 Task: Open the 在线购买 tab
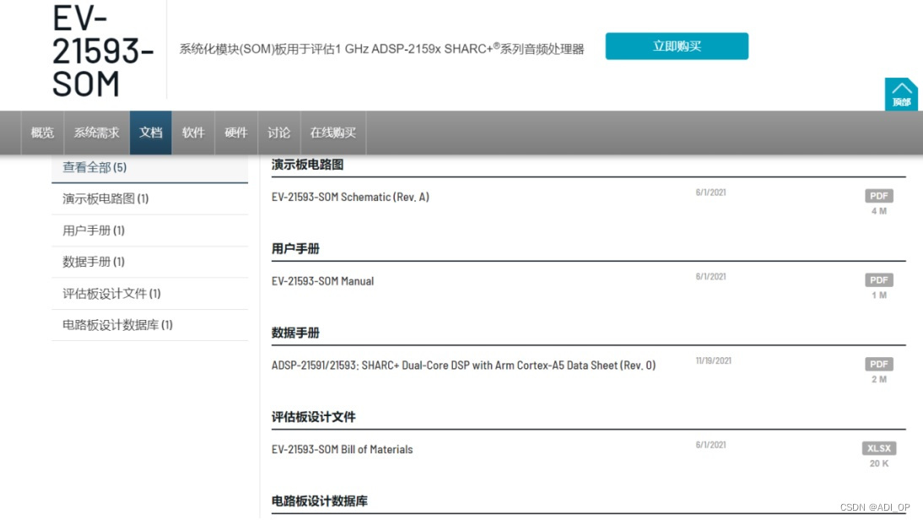[333, 133]
